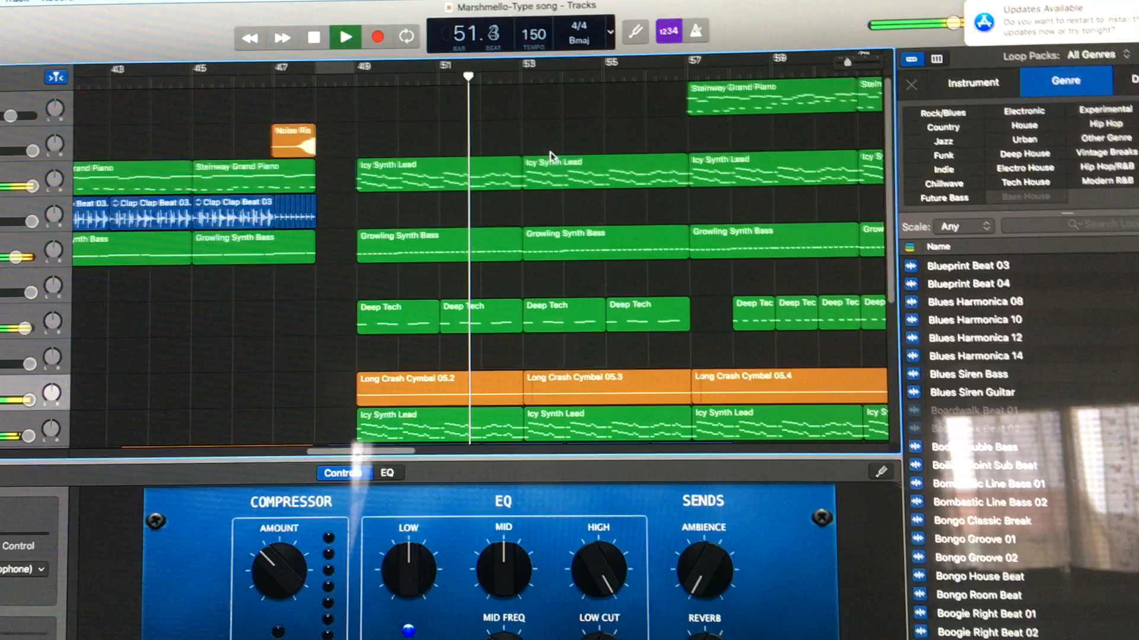The width and height of the screenshot is (1139, 640).
Task: Select the Long Crash Cymbal 05.2 region
Action: coord(440,388)
